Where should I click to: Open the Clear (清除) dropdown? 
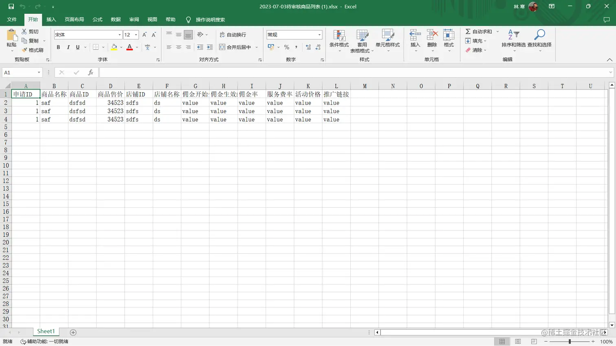476,50
